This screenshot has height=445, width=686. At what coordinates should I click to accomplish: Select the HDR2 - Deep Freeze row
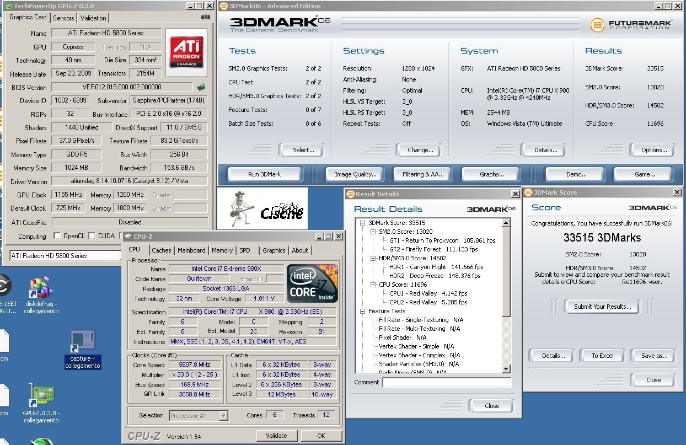(435, 276)
